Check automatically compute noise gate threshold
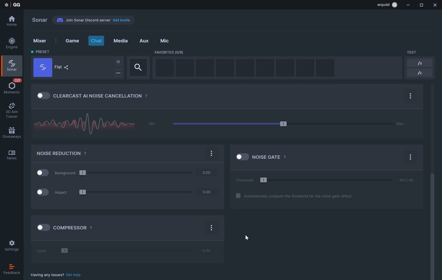 click(x=238, y=196)
